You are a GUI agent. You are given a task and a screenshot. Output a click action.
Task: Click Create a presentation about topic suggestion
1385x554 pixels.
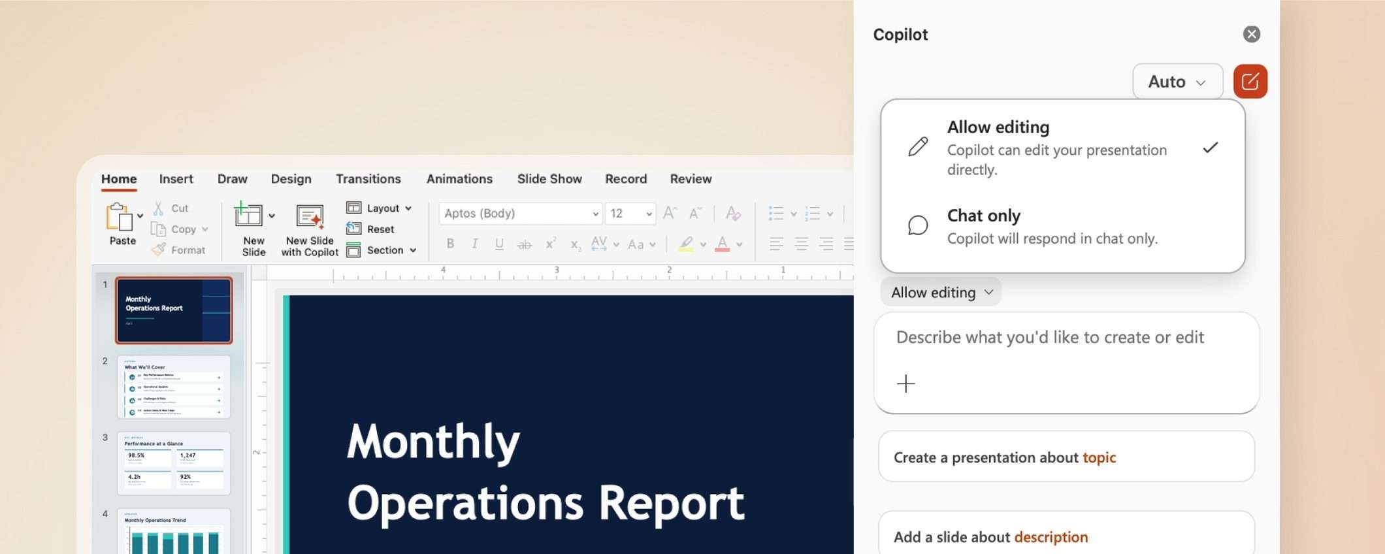tap(1066, 457)
